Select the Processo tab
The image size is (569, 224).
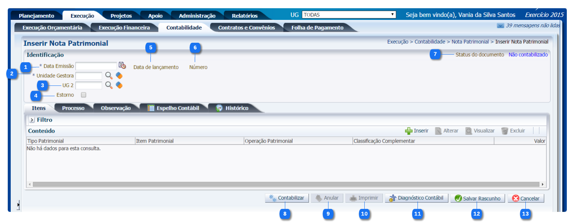[x=73, y=108]
